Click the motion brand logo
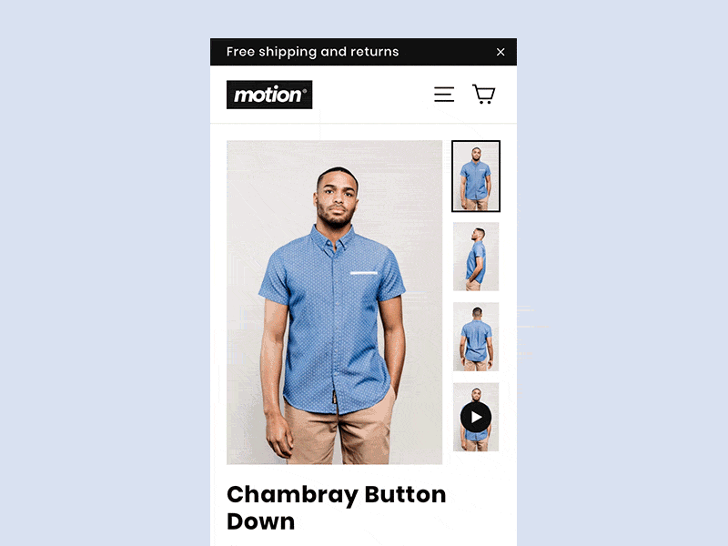This screenshot has height=546, width=728. [x=269, y=95]
